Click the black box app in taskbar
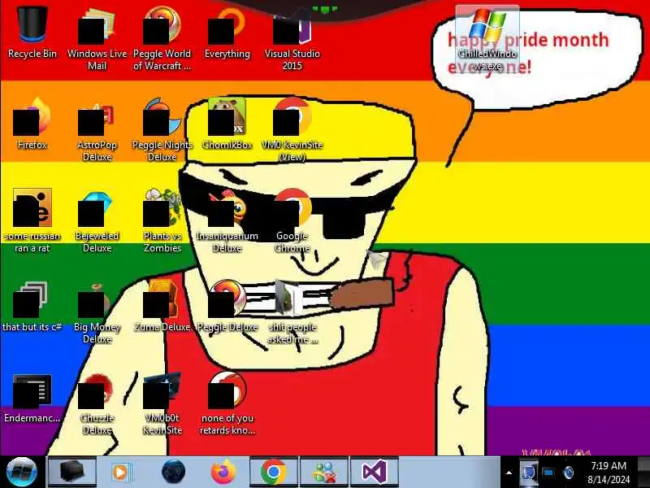 click(72, 472)
